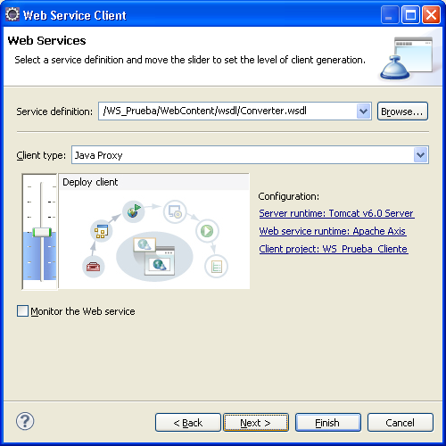Screen dimensions: 446x446
Task: Expand the Client type dropdown arrow
Action: tap(420, 155)
